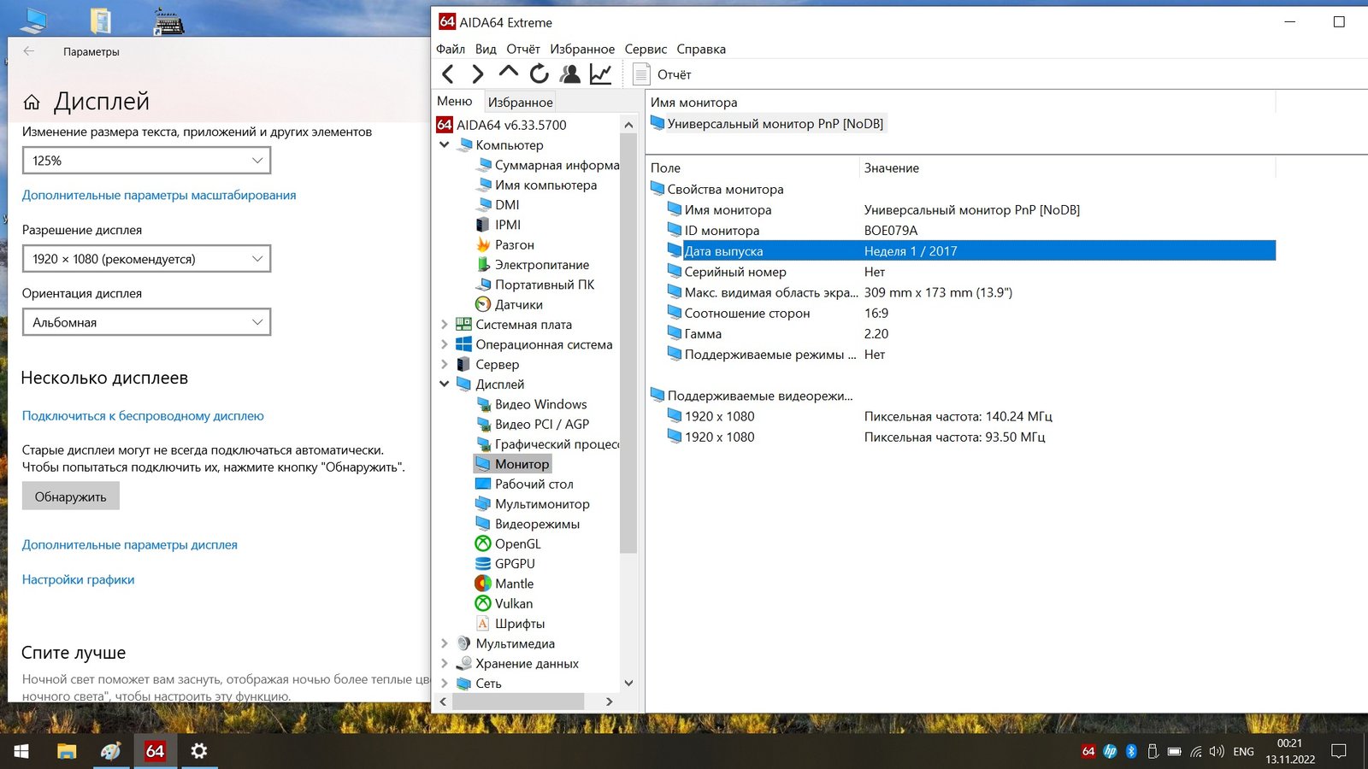This screenshot has height=769, width=1368.
Task: Switch to the Избранное tab
Action: point(520,102)
